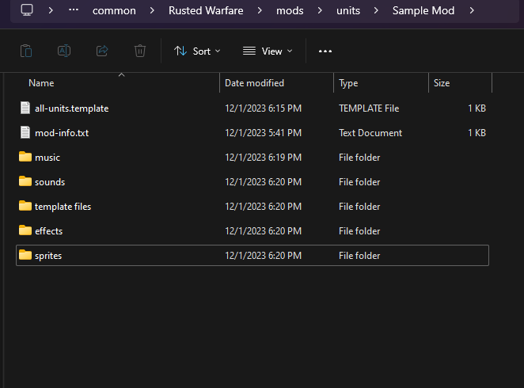The height and width of the screenshot is (388, 524).
Task: Sort by the Name column header
Action: pos(41,83)
